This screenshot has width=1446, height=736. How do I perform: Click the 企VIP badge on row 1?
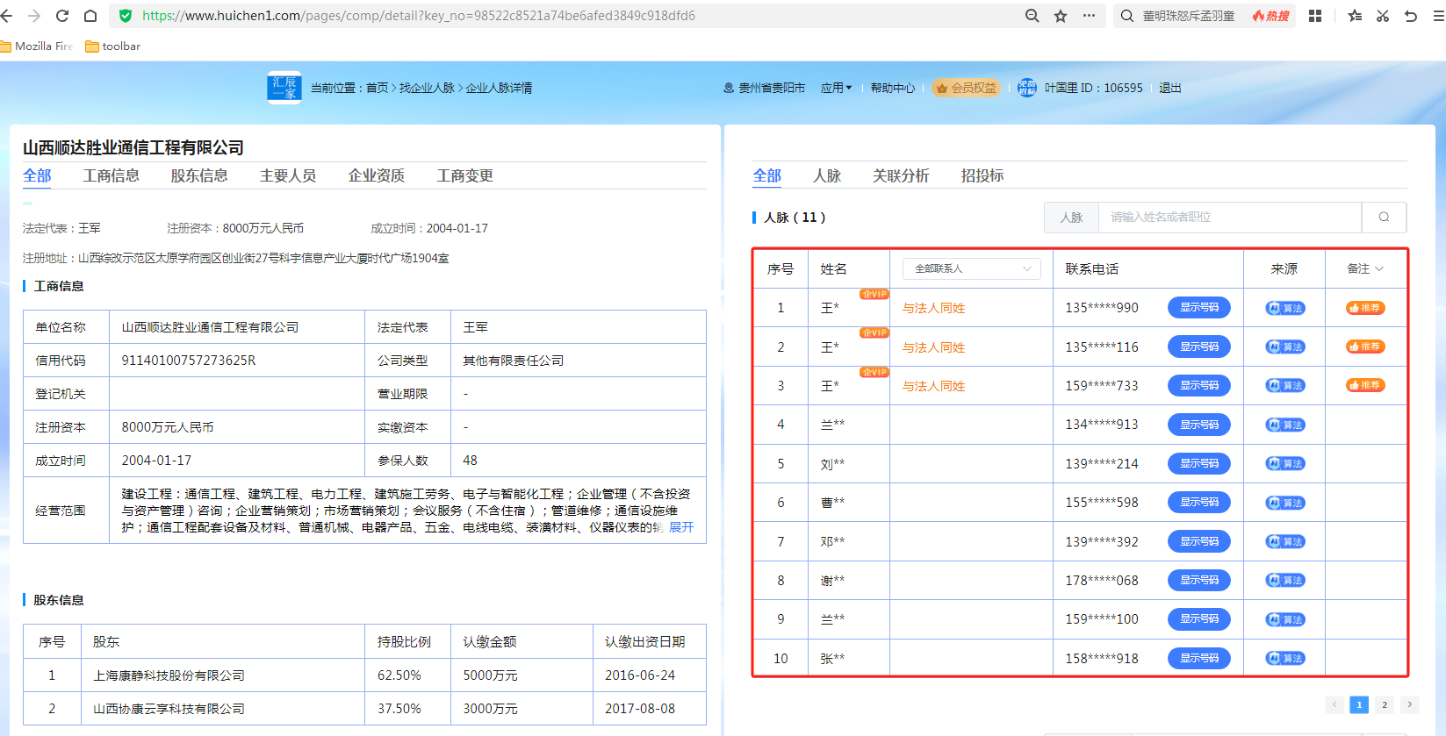click(x=874, y=294)
